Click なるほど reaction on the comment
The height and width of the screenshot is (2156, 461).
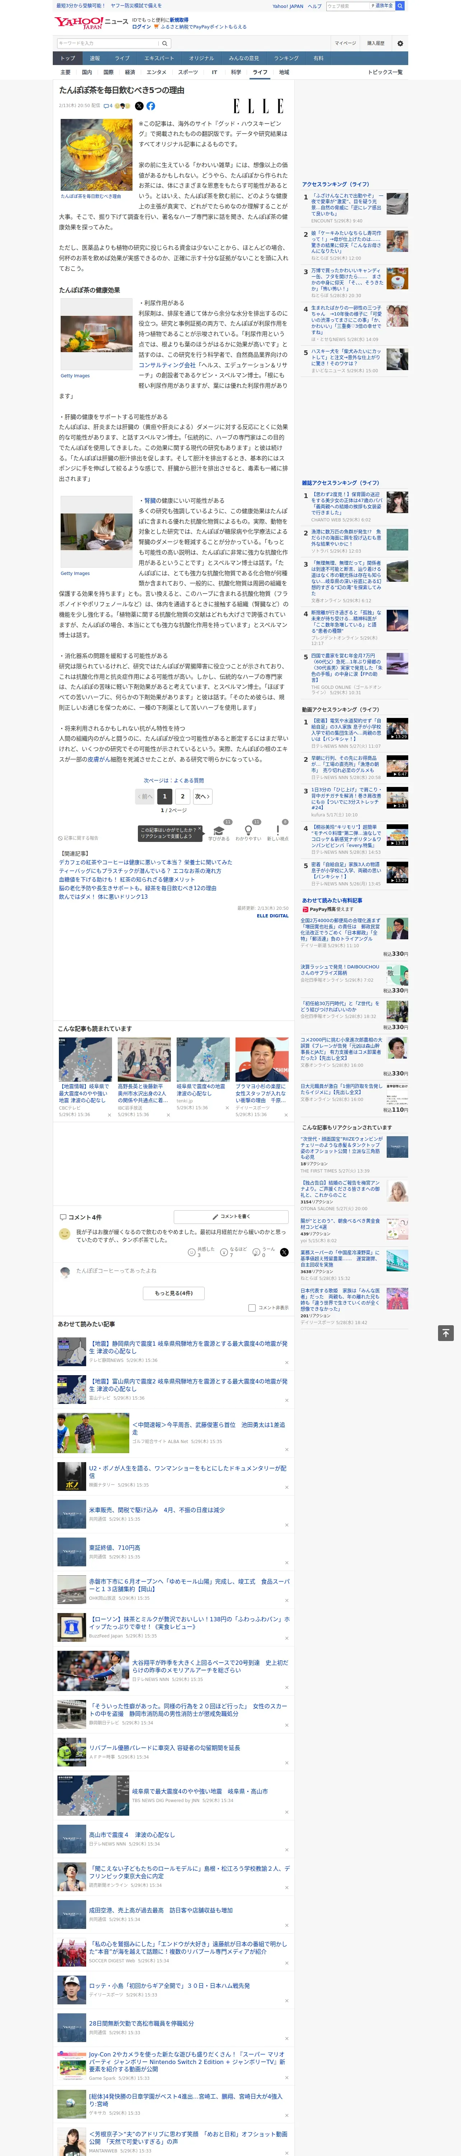click(x=233, y=1252)
